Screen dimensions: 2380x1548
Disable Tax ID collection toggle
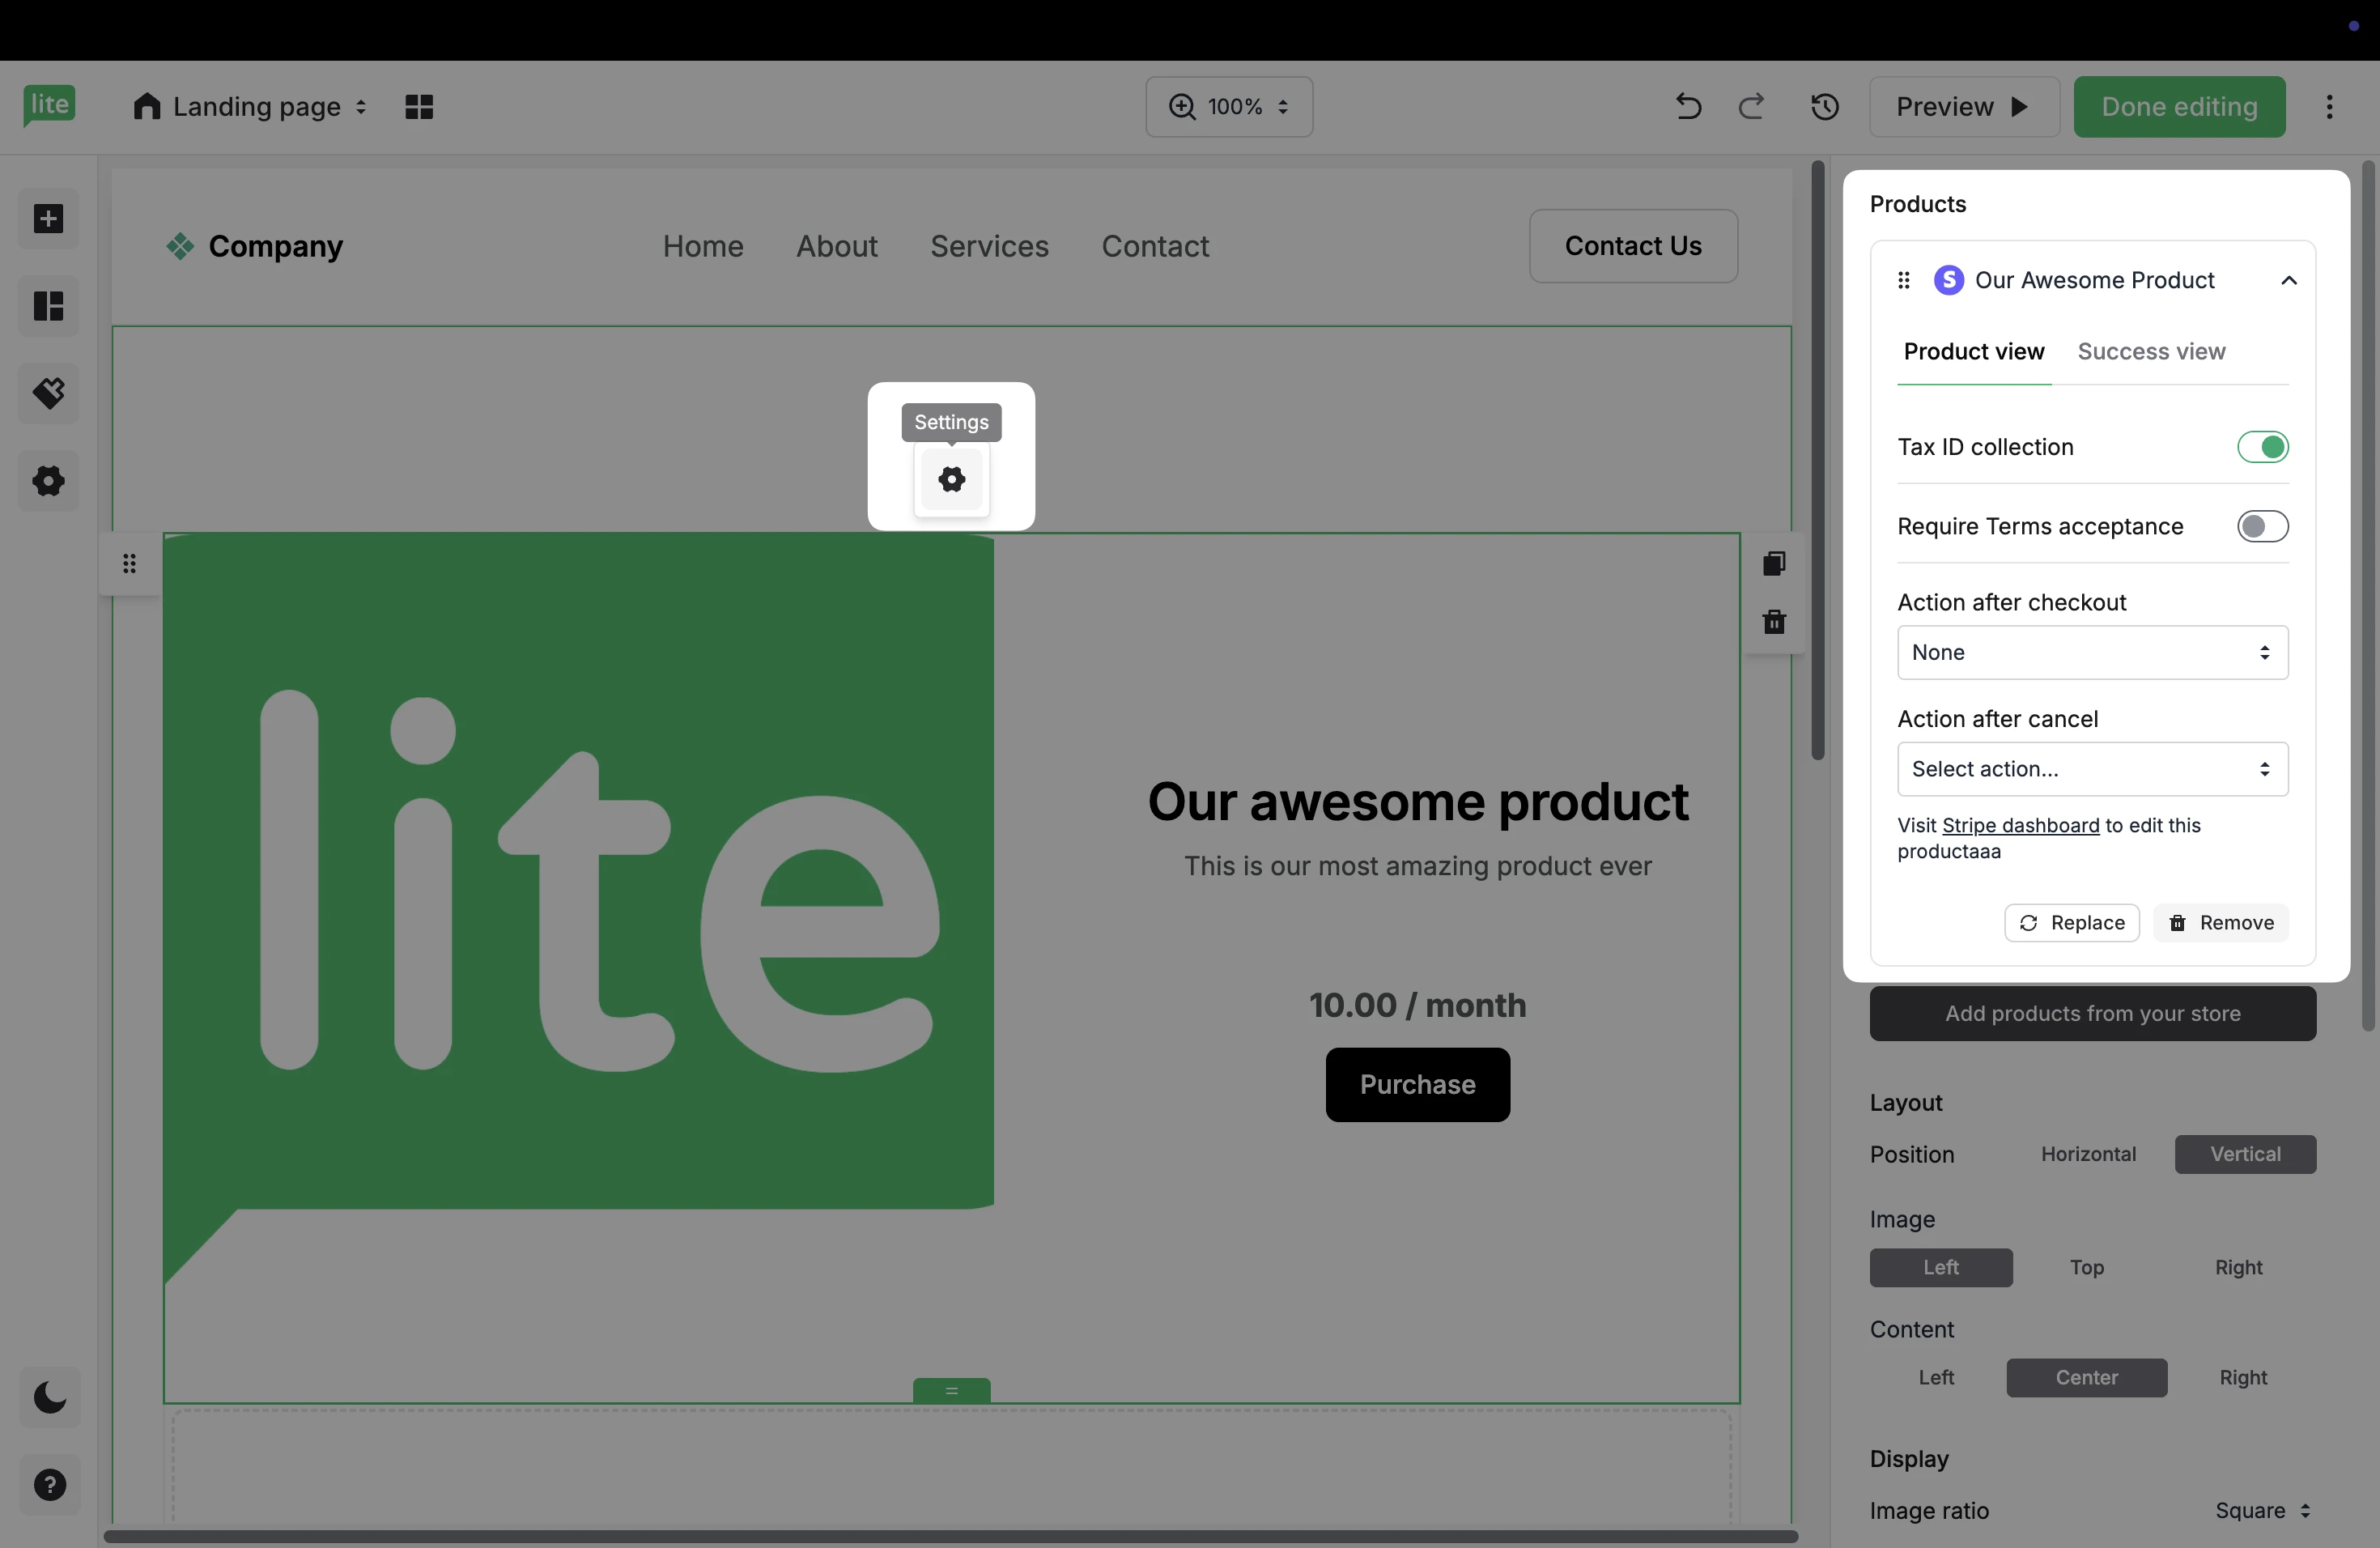coord(2262,447)
